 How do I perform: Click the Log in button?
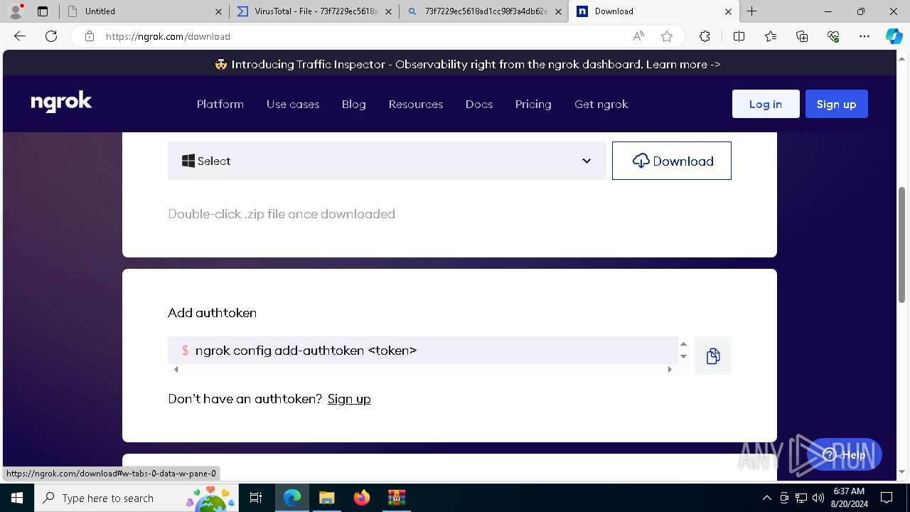(x=766, y=104)
